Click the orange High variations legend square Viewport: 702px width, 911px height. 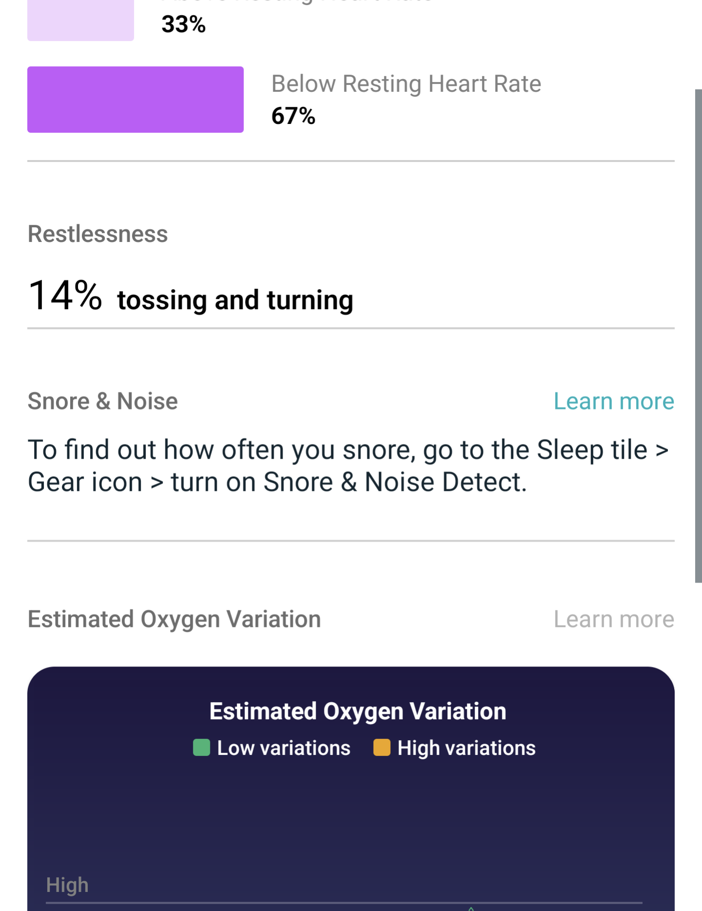click(381, 748)
